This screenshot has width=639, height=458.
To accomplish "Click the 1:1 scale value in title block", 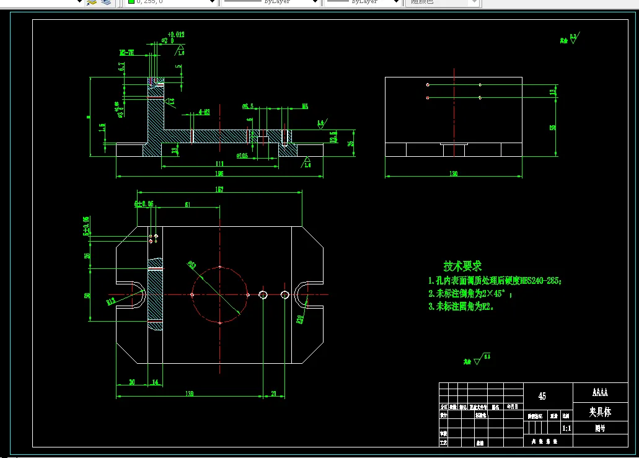I will click(x=566, y=428).
